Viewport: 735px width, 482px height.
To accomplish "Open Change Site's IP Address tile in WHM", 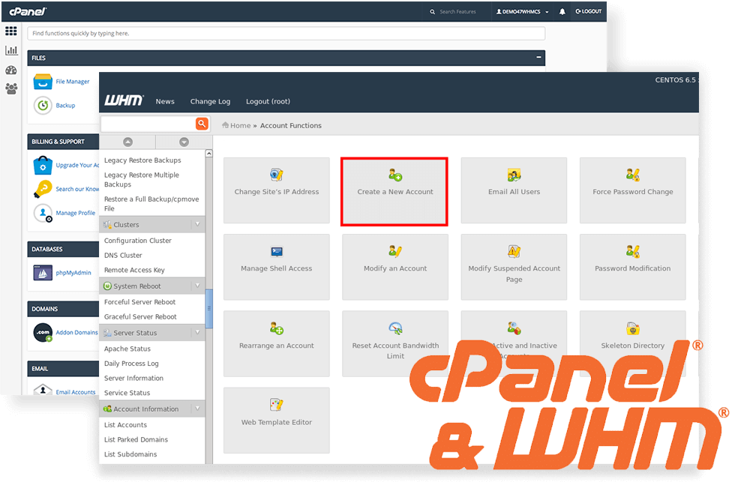I will pos(277,190).
